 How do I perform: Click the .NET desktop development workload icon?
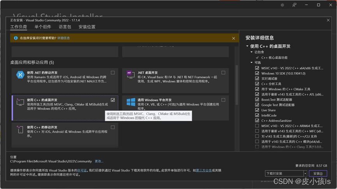pos(131,75)
